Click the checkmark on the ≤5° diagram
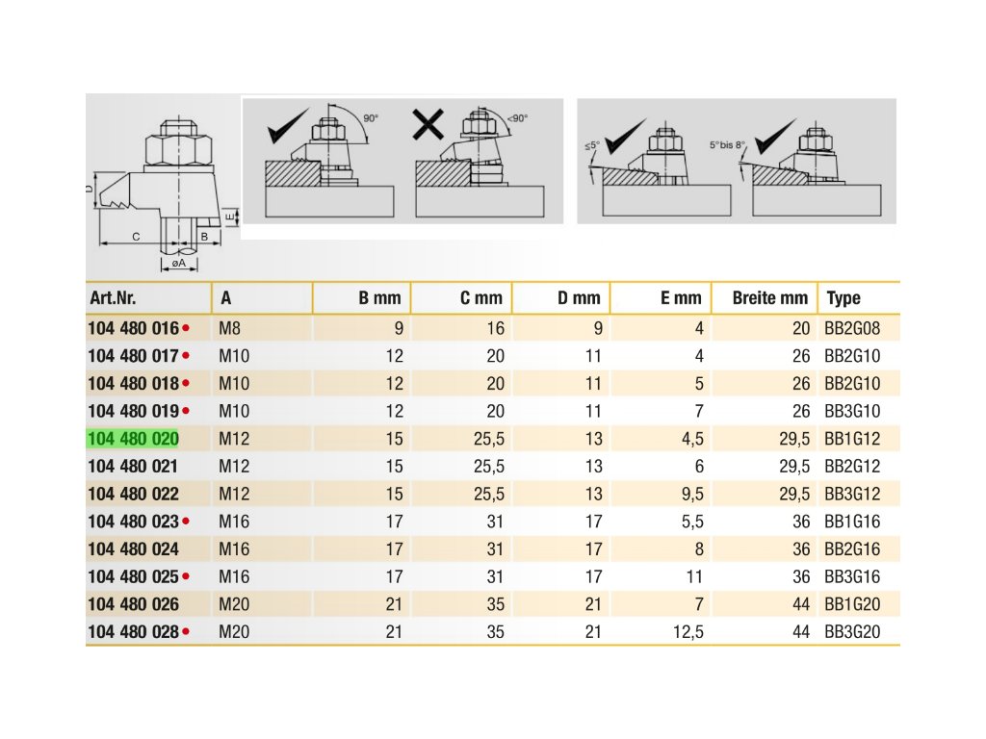Screen dimensions: 986x739 [624, 137]
